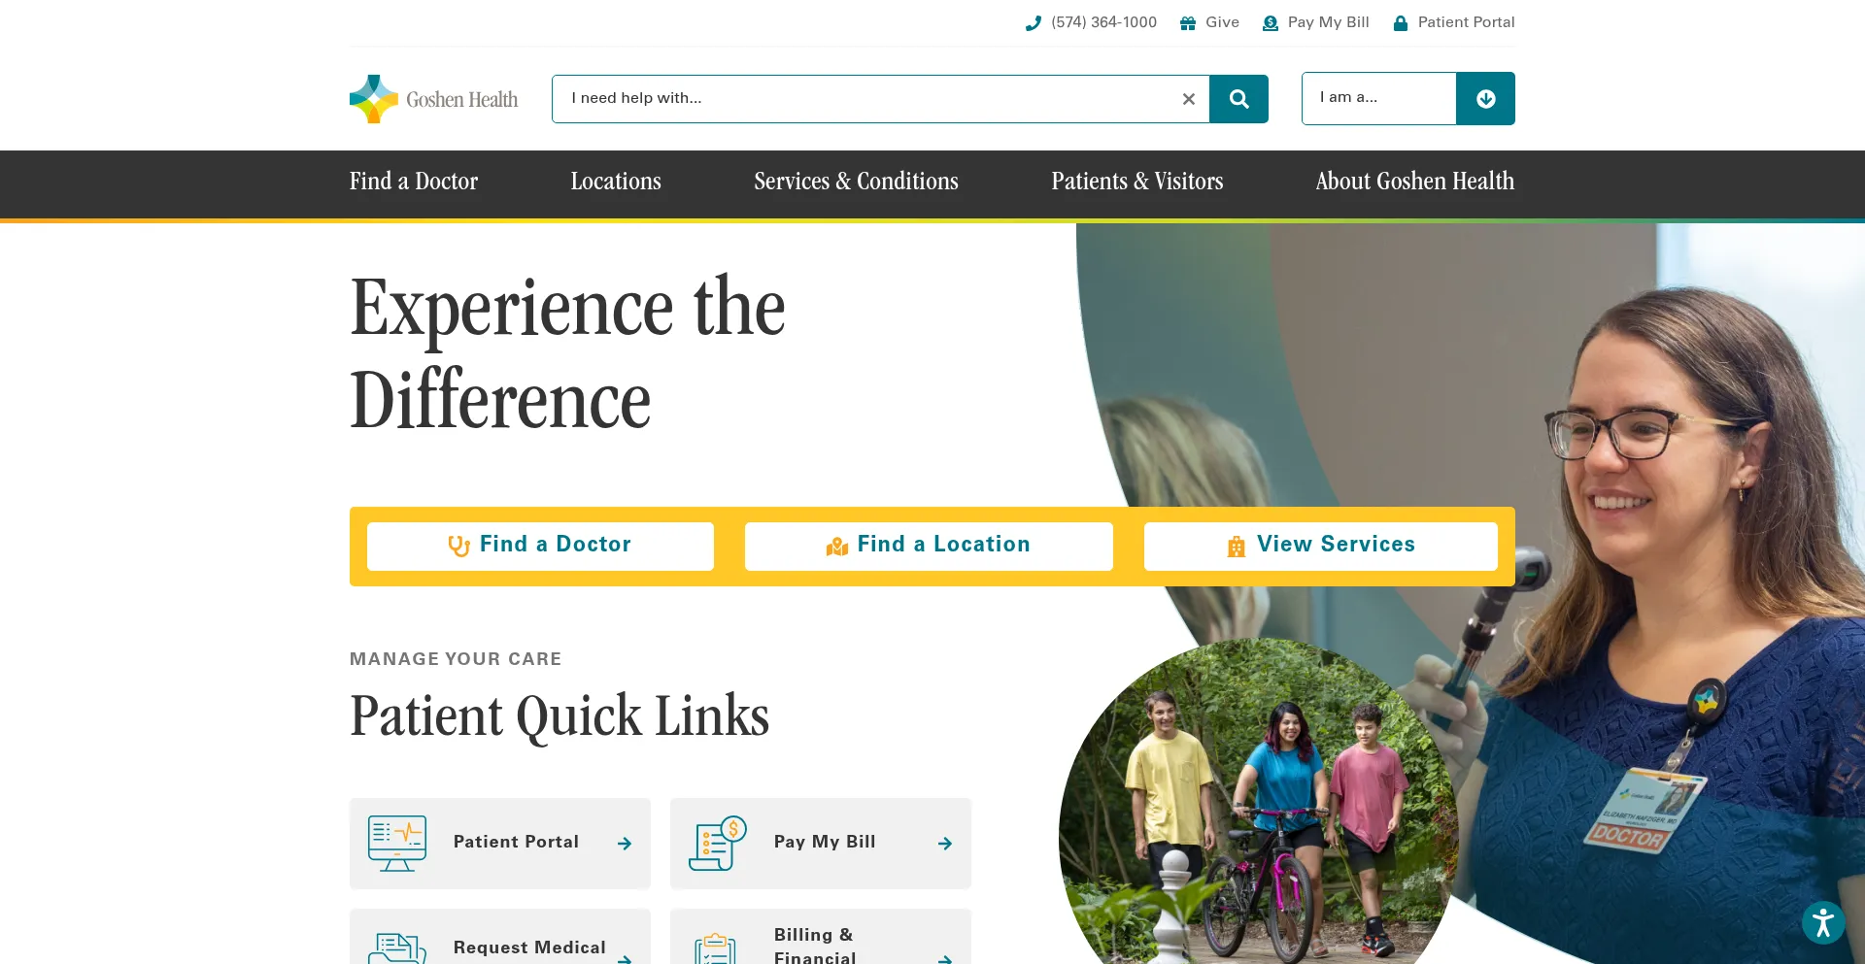This screenshot has height=964, width=1865.
Task: Click into the 'I need help with...' search field
Action: [865, 99]
